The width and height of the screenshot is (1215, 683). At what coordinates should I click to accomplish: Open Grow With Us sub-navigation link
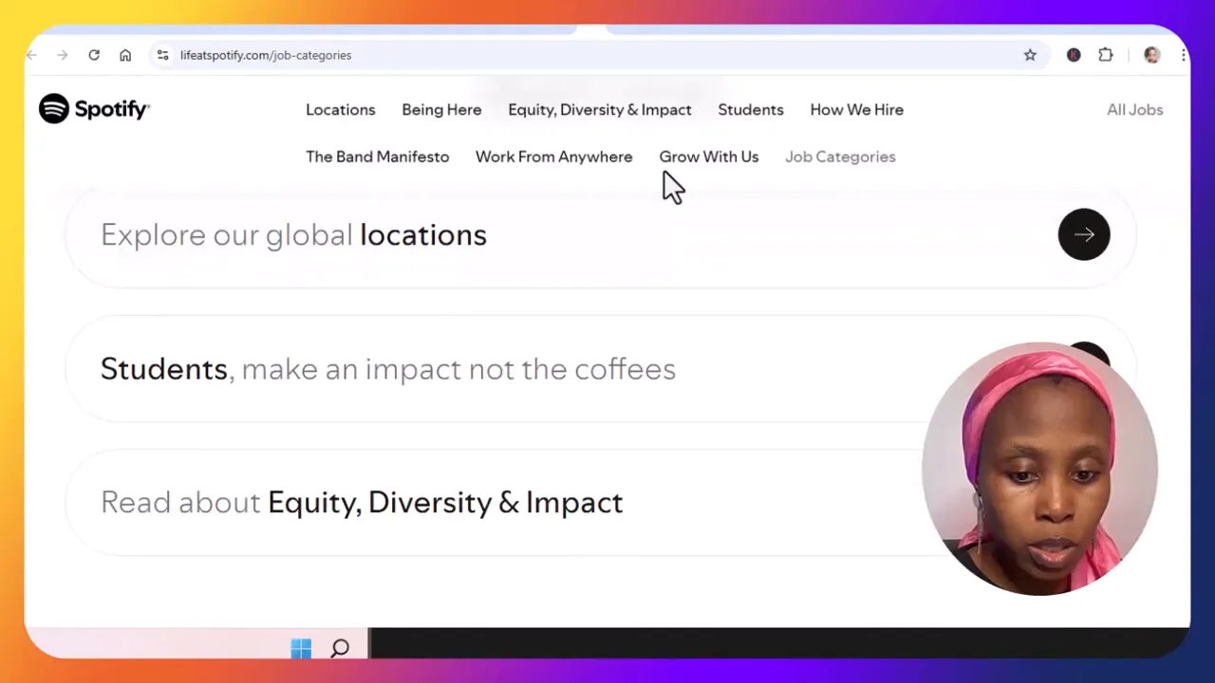coord(709,157)
